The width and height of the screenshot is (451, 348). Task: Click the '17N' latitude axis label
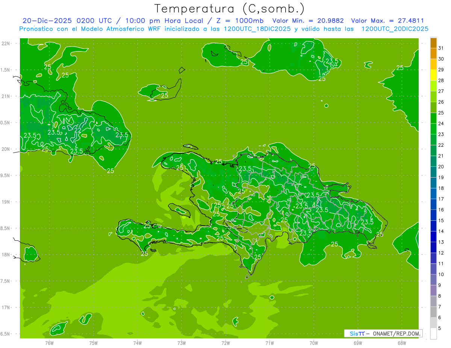pyautogui.click(x=6, y=307)
